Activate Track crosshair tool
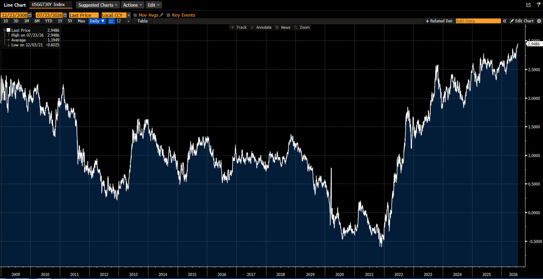This screenshot has height=279, width=543. 238,27
